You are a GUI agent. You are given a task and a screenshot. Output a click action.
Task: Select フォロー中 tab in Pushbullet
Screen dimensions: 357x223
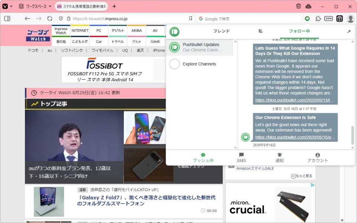tap(299, 31)
